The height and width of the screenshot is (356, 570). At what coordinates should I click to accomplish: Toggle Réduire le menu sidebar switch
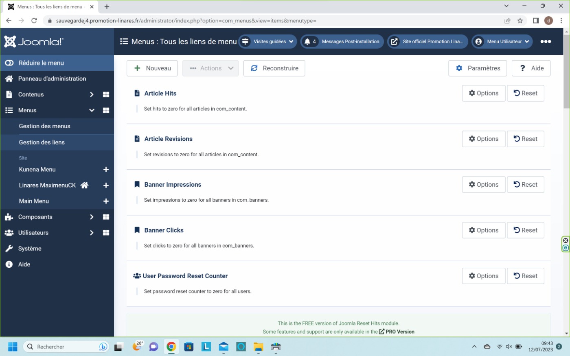[9, 63]
